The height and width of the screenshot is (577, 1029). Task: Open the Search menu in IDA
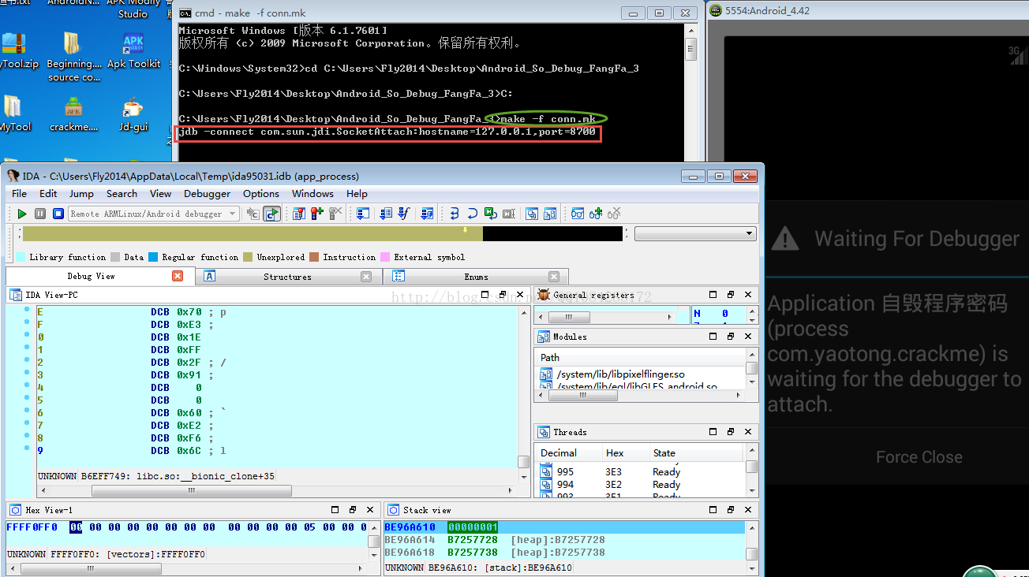point(122,193)
